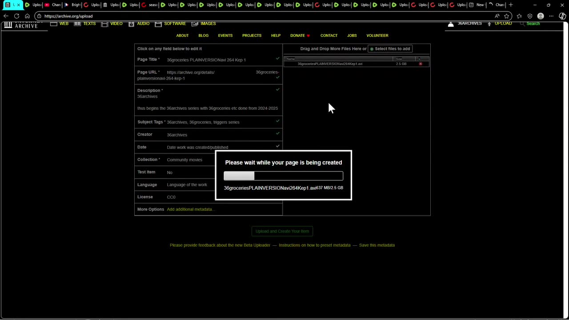Go back with the browser back arrow
This screenshot has height=320, width=569.
(6, 16)
